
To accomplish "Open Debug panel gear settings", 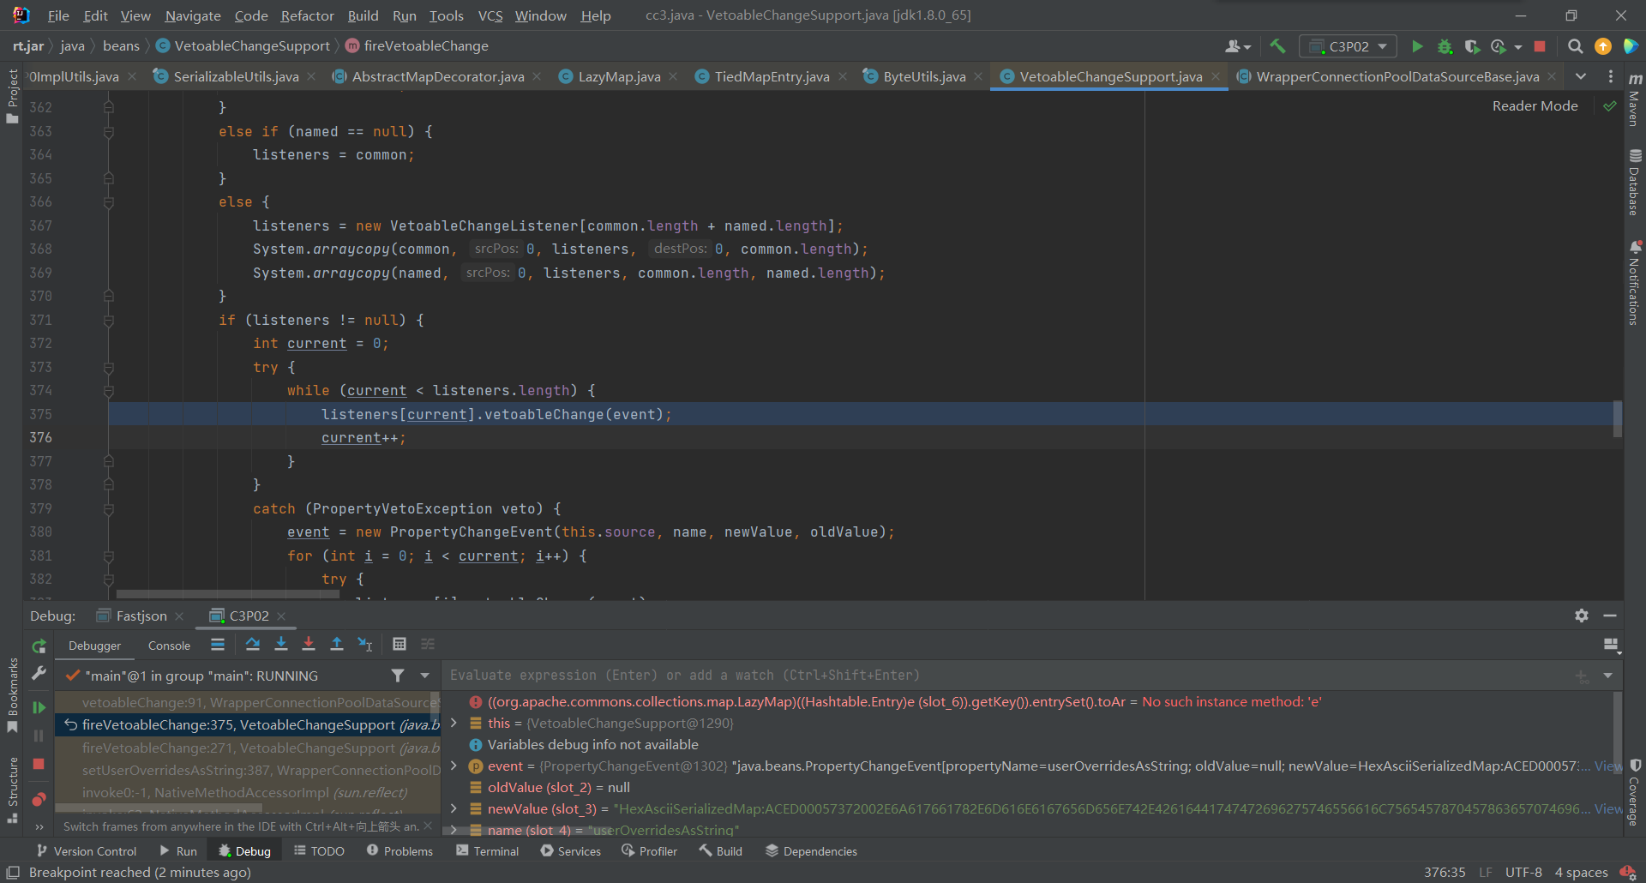I will pyautogui.click(x=1582, y=616).
